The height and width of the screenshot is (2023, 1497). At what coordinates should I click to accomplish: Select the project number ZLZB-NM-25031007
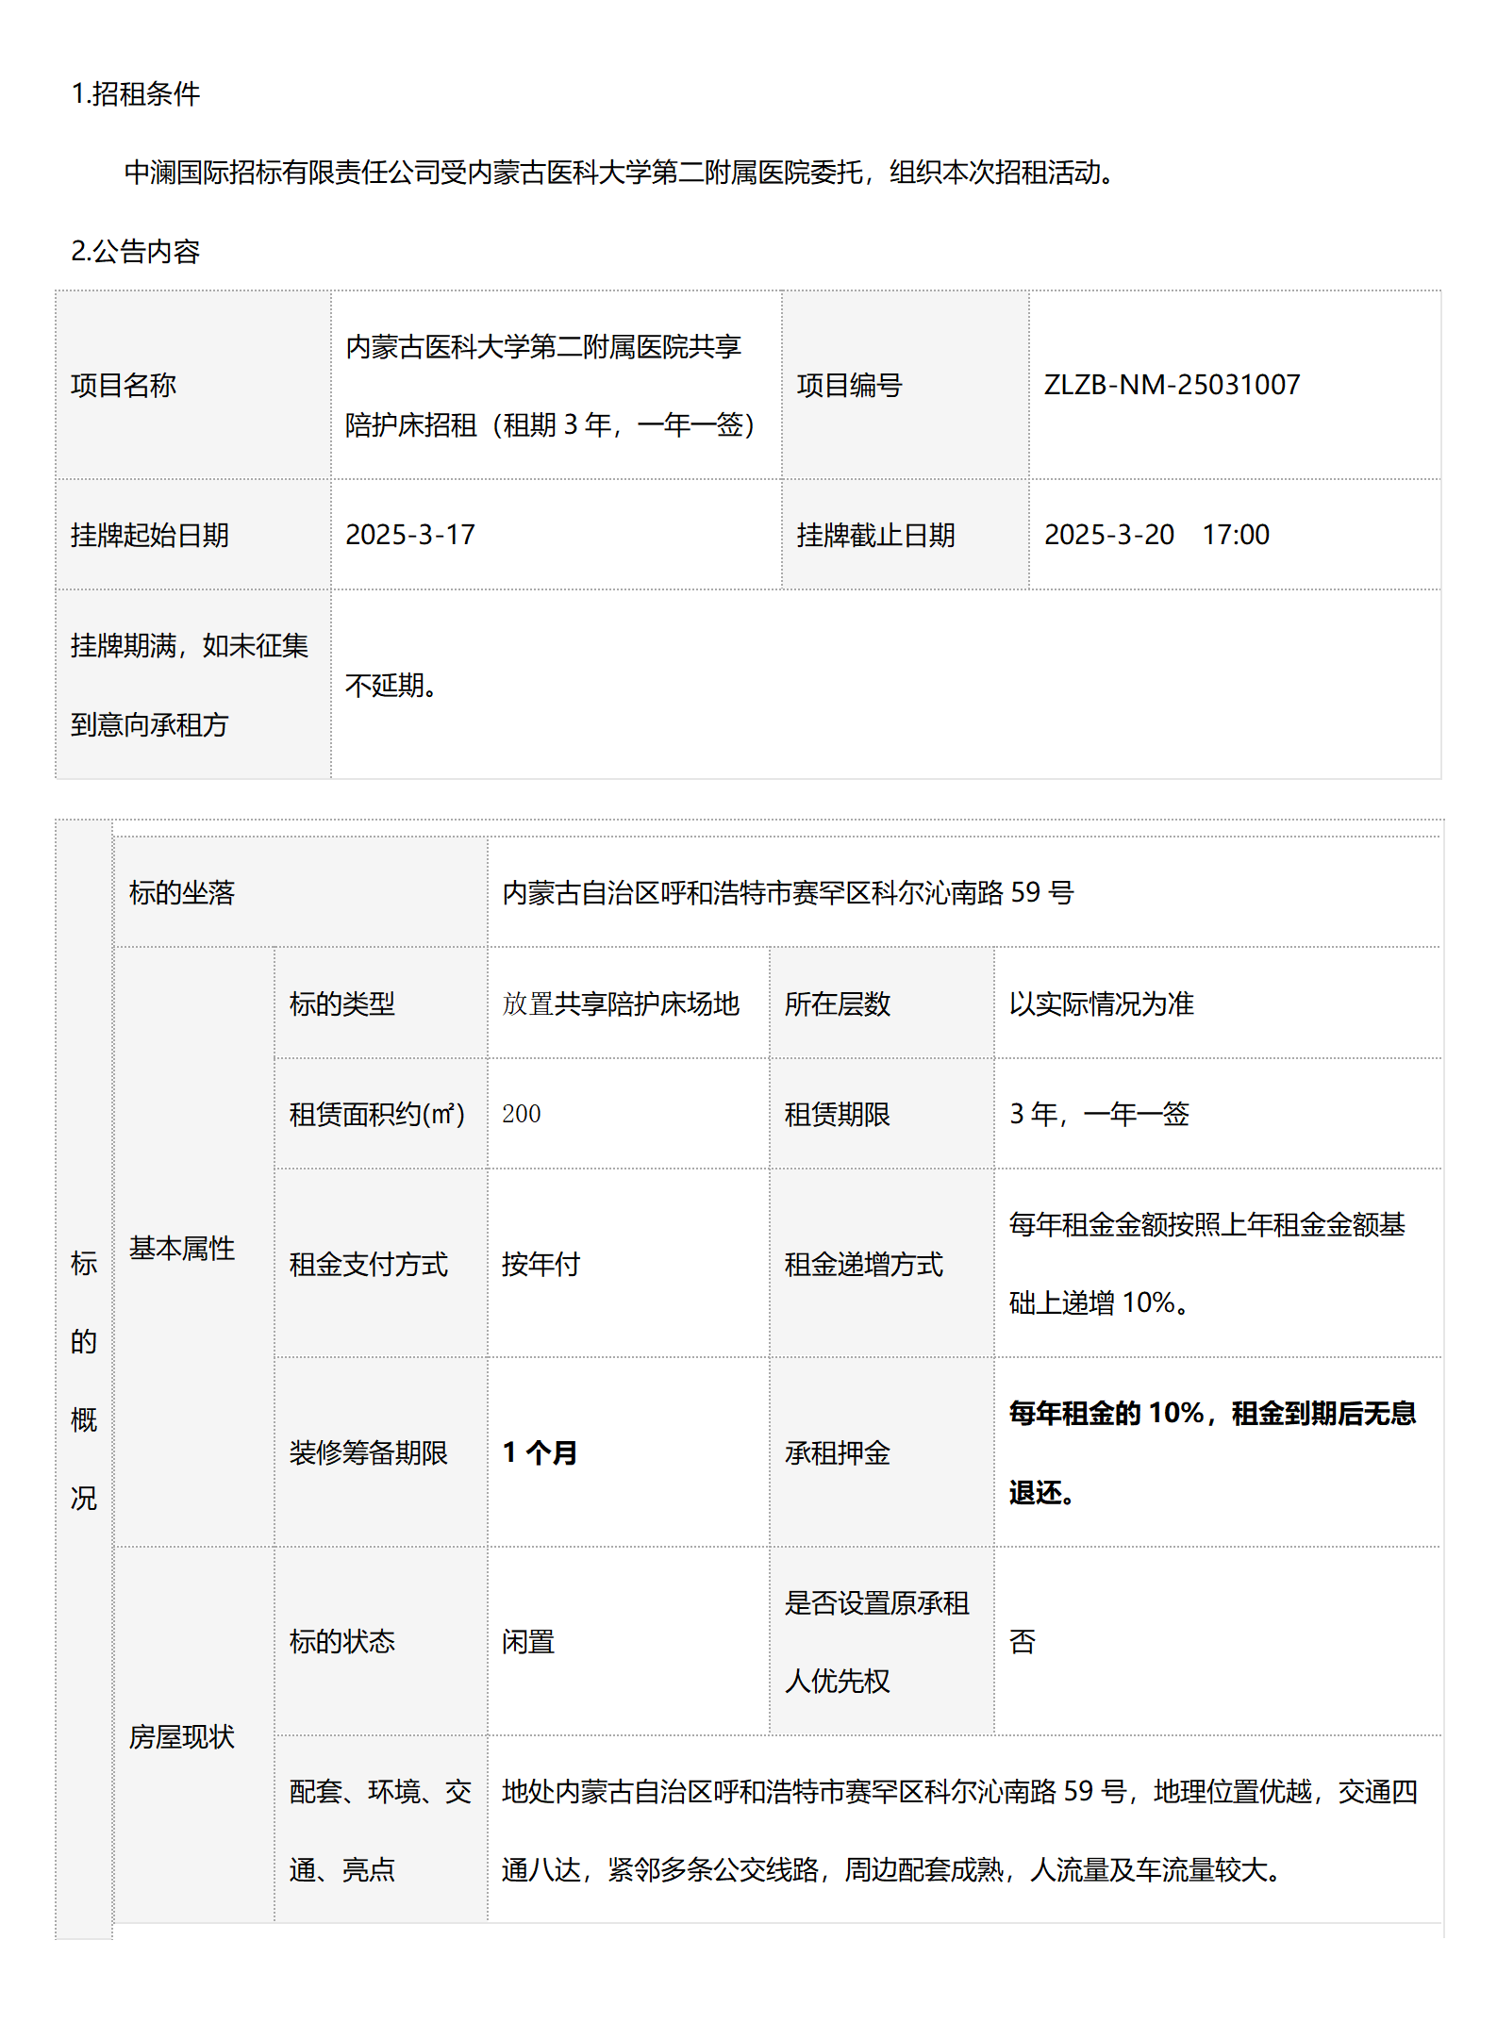(1172, 385)
